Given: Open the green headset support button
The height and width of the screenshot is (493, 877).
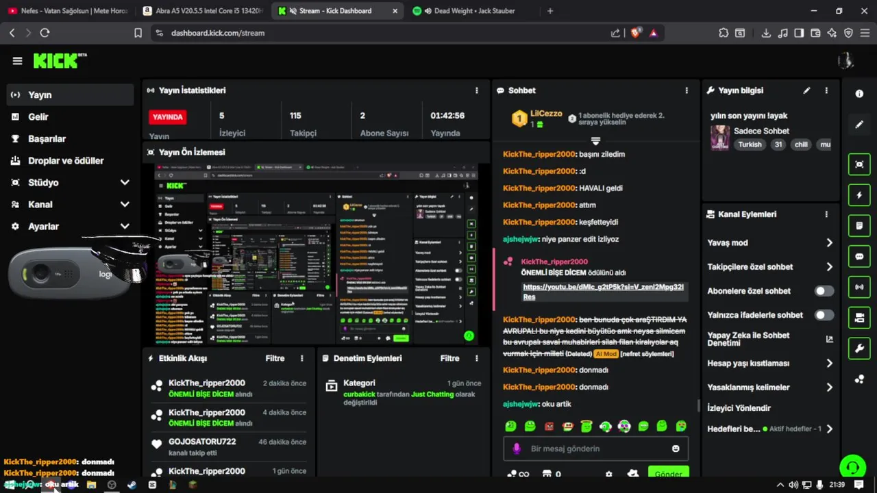Looking at the screenshot, I should pyautogui.click(x=852, y=467).
